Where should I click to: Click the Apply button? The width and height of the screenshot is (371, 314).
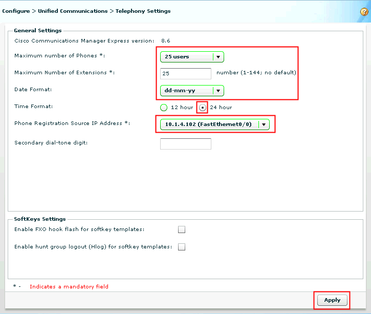(332, 300)
